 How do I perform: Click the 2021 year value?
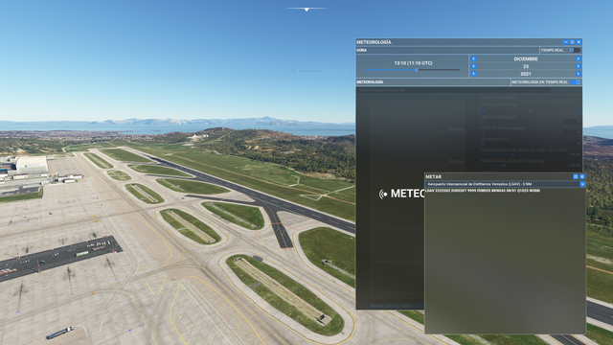(x=526, y=74)
